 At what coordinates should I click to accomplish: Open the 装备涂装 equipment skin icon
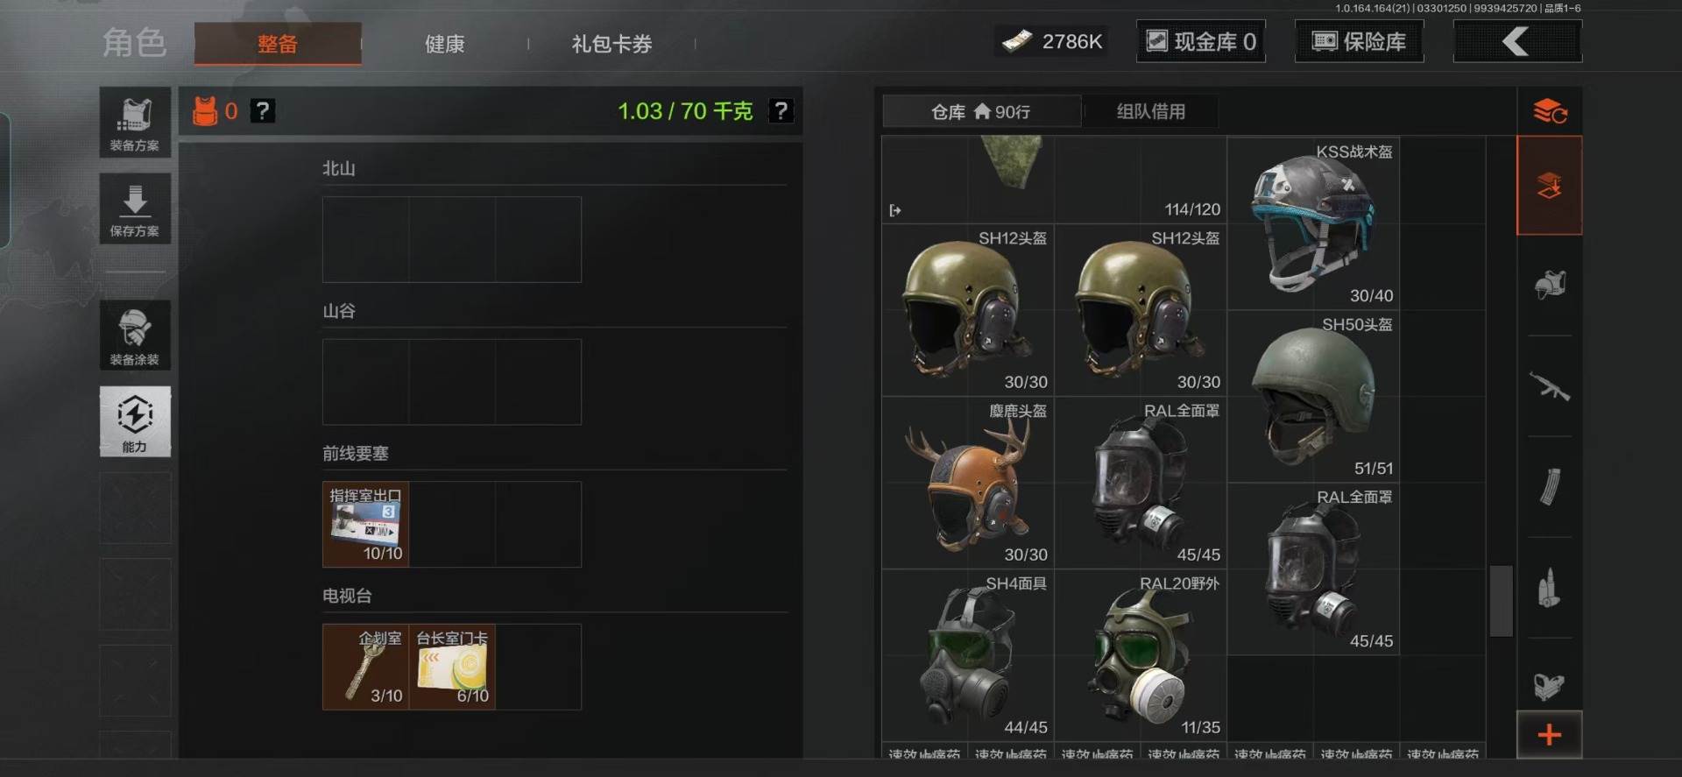coord(134,336)
